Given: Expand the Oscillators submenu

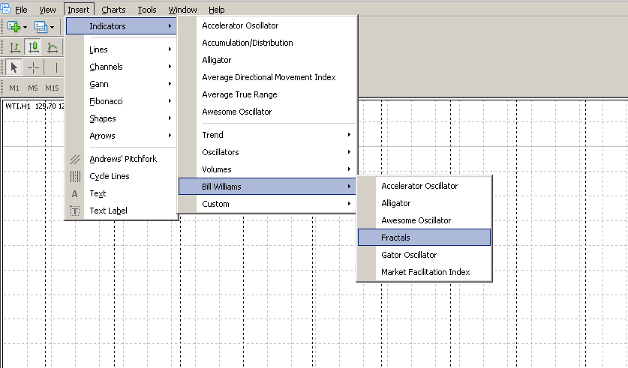Looking at the screenshot, I should point(267,152).
